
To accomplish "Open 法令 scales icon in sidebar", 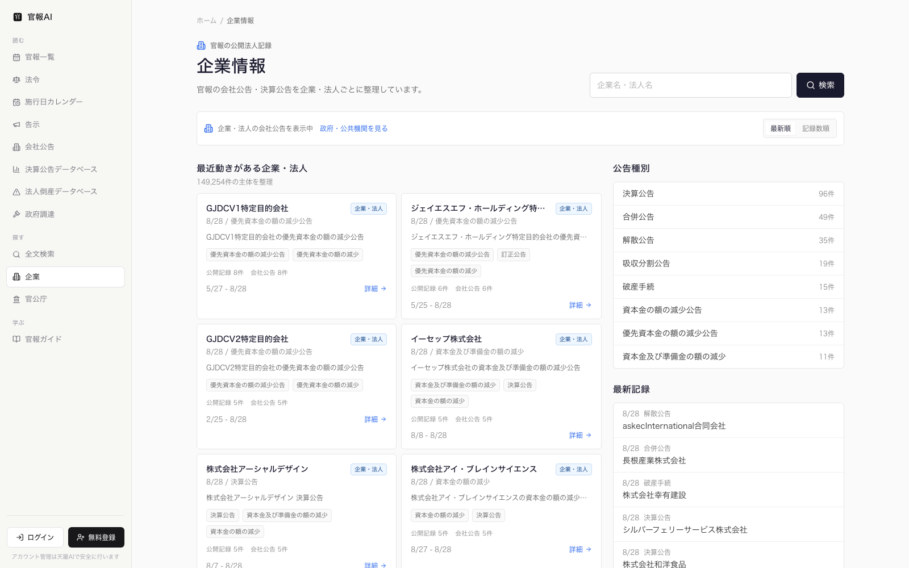I will tap(16, 80).
